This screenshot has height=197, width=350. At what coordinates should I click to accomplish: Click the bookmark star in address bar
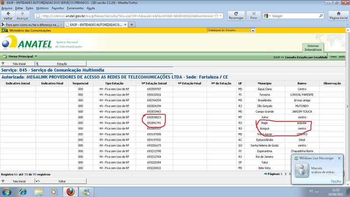point(216,16)
